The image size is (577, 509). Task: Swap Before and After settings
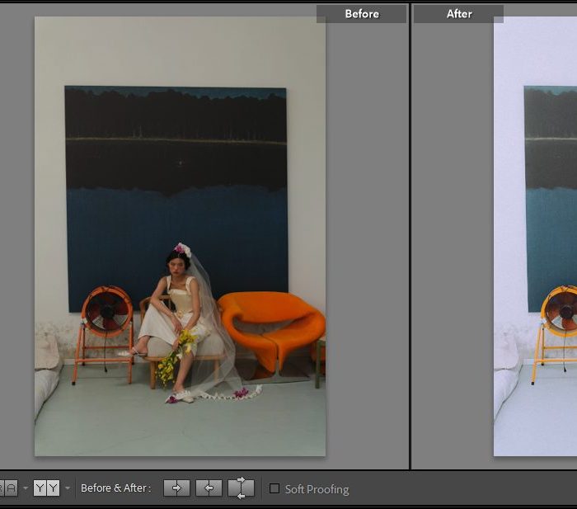241,488
